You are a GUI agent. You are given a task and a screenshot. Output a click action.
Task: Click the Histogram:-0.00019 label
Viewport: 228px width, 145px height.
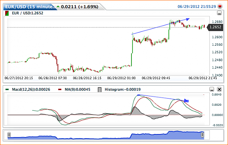123,89
